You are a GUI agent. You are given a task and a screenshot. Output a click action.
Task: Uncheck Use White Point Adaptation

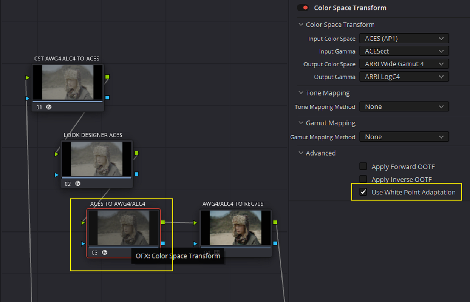coord(363,192)
